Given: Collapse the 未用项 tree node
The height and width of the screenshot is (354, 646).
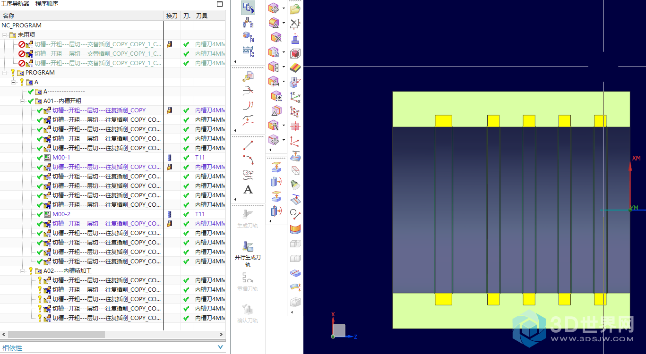Looking at the screenshot, I should (4, 35).
